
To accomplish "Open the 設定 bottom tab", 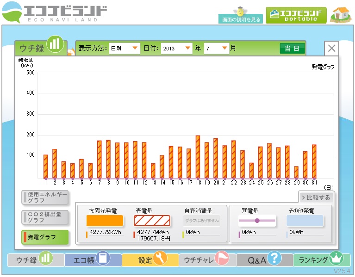I will point(150,260).
